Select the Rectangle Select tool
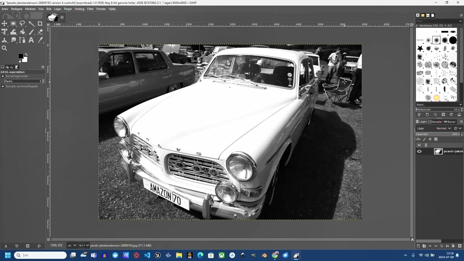Viewport: 464px width, 261px height. coord(13,24)
